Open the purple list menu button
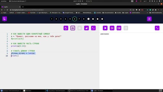 (x=149, y=19)
